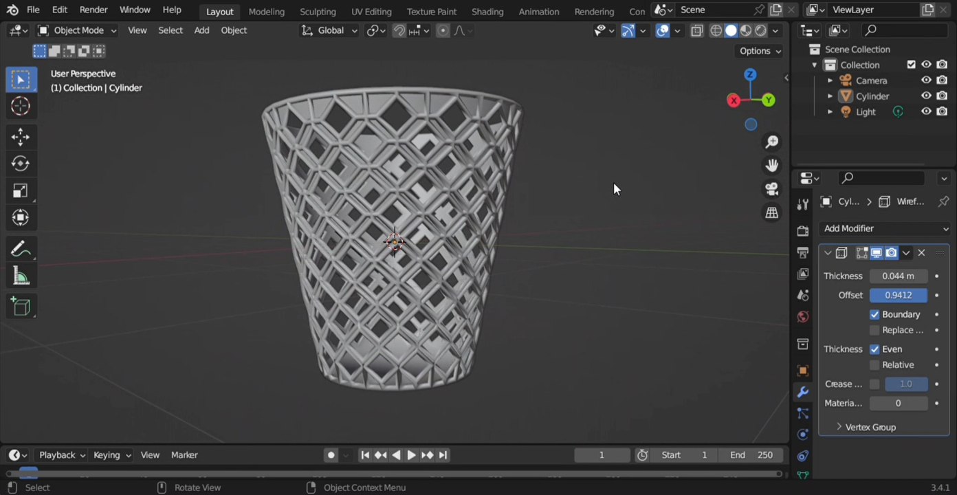The width and height of the screenshot is (957, 495).
Task: Open the Options dropdown in viewport
Action: 760,51
